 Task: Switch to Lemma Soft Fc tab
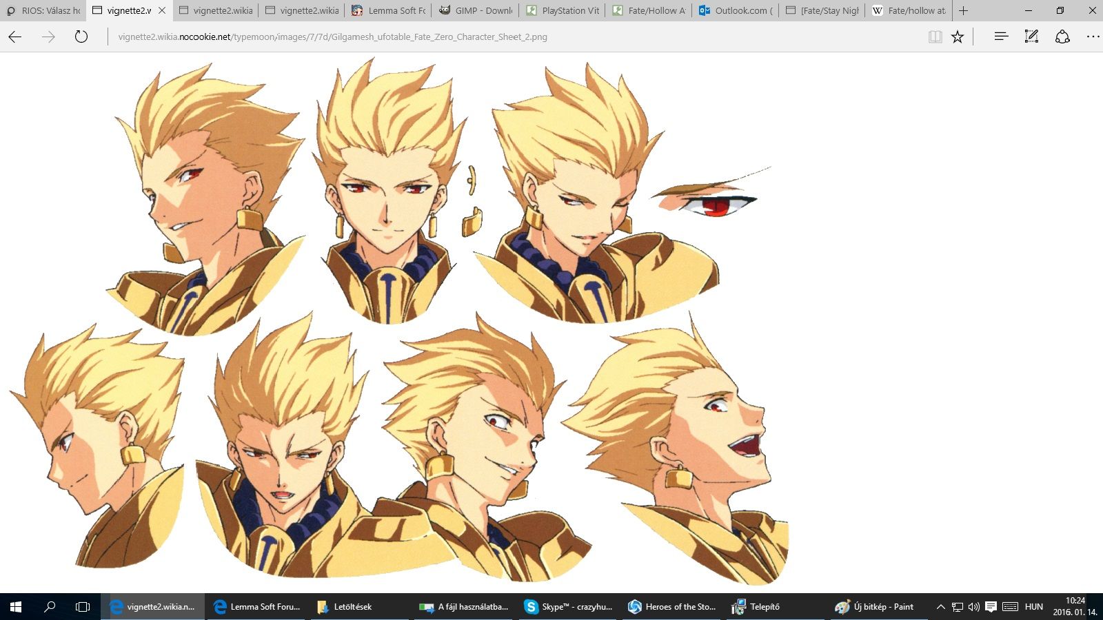coord(389,10)
